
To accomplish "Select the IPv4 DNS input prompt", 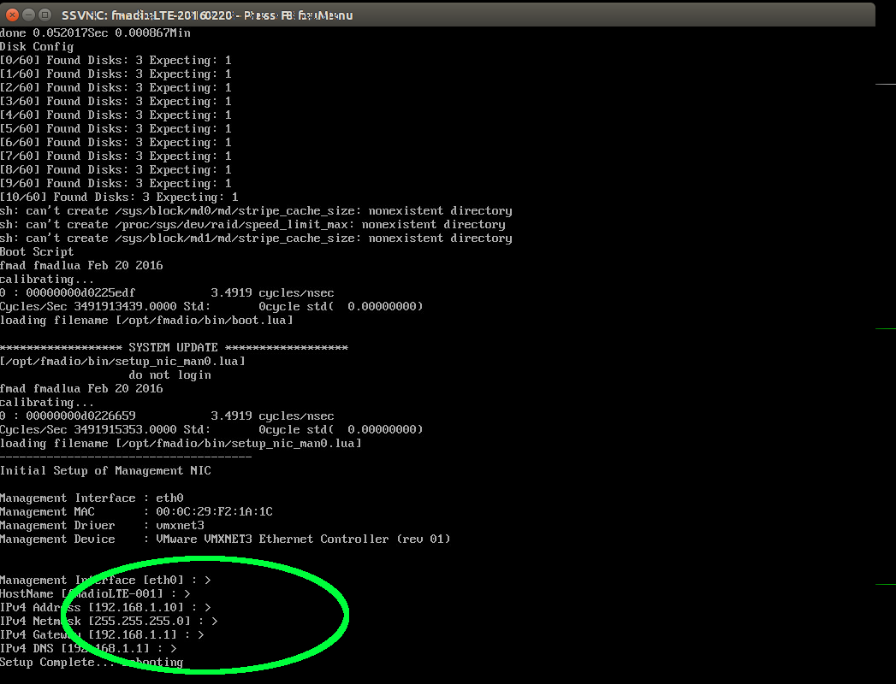I will tap(84, 648).
